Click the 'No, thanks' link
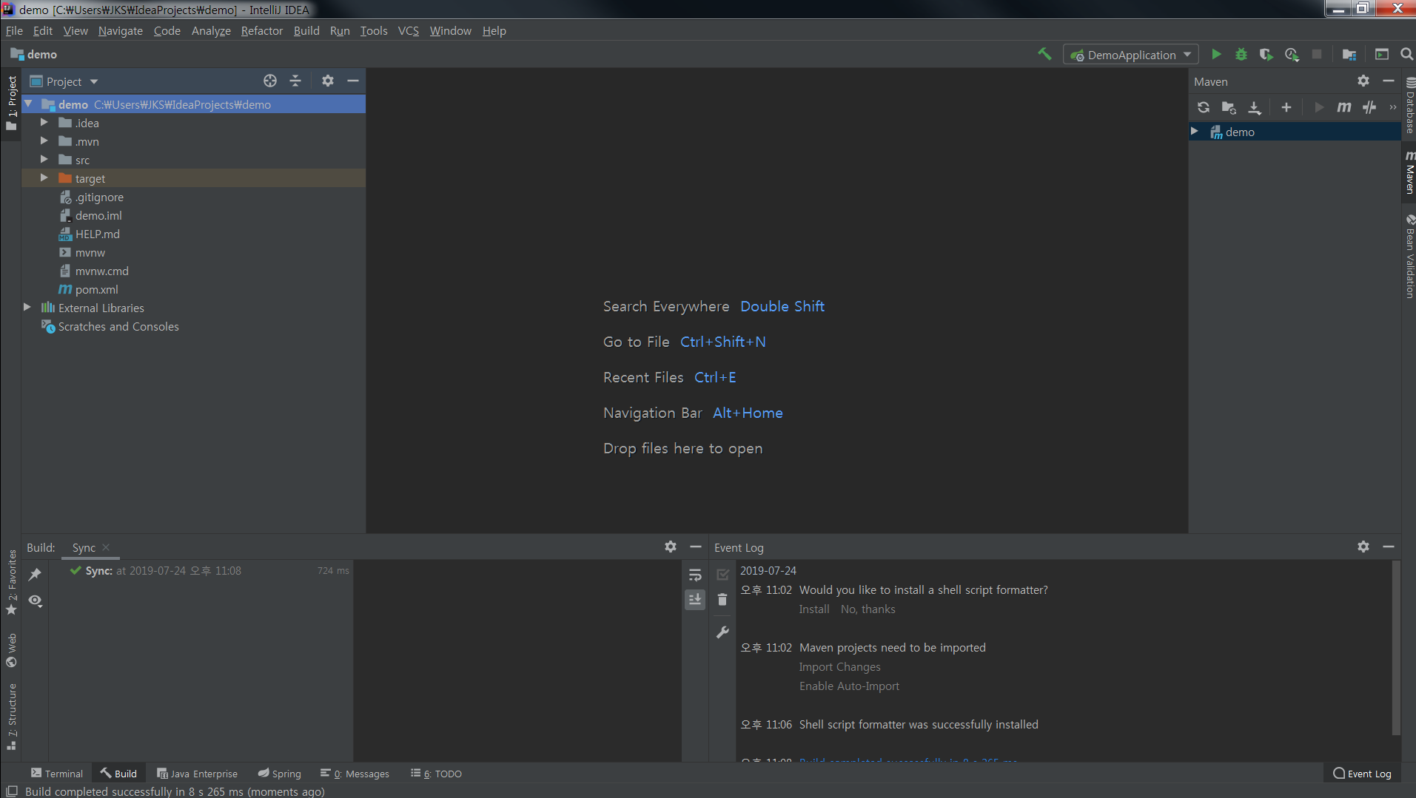This screenshot has height=798, width=1416. [x=868, y=609]
